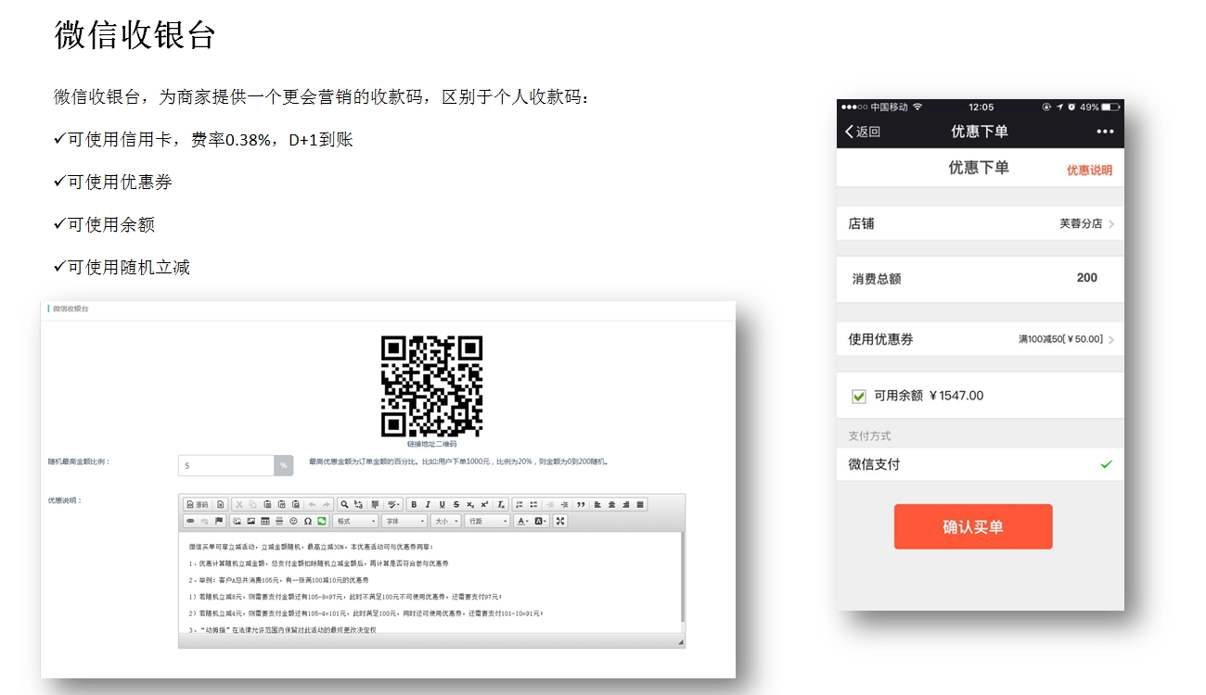The height and width of the screenshot is (695, 1206).
Task: Click the green WeChat icon in toolbar
Action: pos(322,521)
